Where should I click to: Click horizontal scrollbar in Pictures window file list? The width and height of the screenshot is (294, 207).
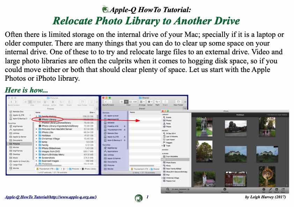(49, 165)
